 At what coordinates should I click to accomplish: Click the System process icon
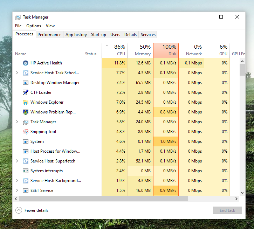tap(26, 141)
